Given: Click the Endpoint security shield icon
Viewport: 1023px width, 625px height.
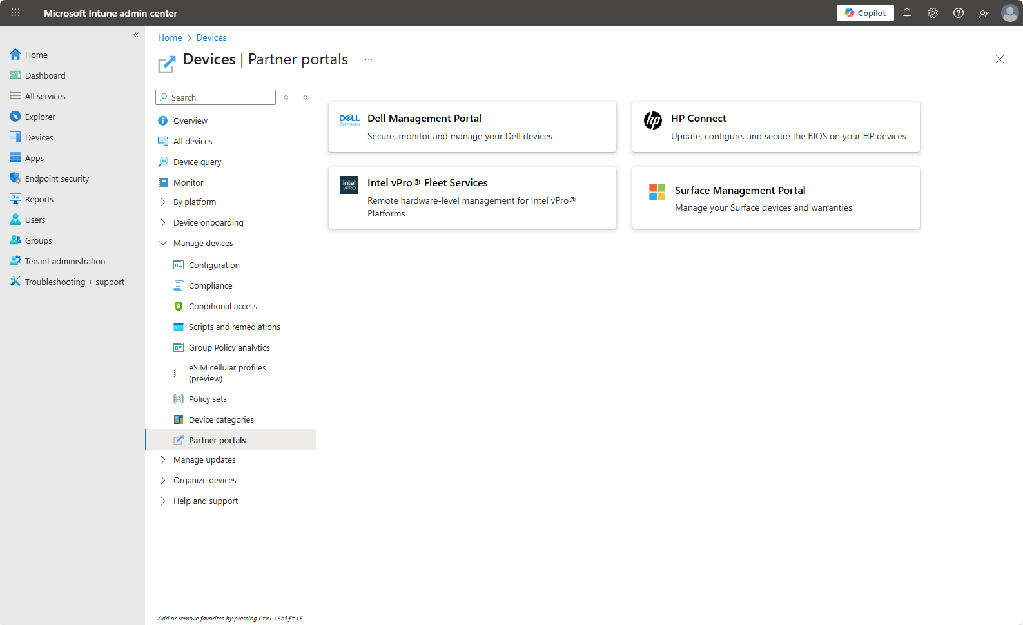Looking at the screenshot, I should click(x=15, y=178).
